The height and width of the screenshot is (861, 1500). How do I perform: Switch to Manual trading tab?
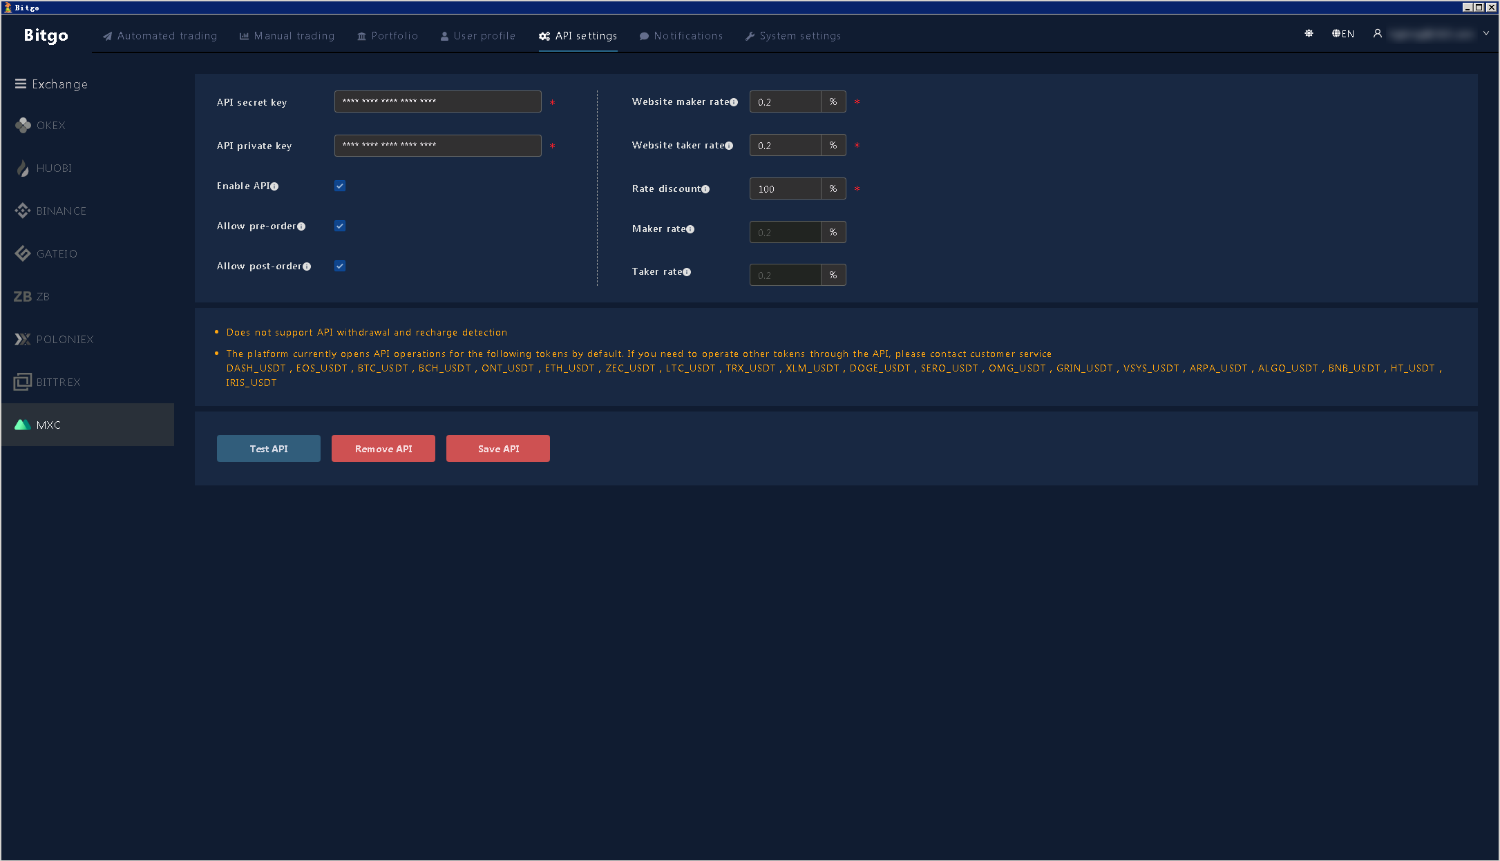[287, 36]
